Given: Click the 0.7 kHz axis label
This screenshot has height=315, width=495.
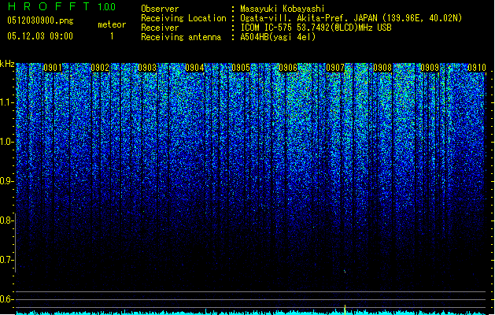Looking at the screenshot, I should coord(7,260).
